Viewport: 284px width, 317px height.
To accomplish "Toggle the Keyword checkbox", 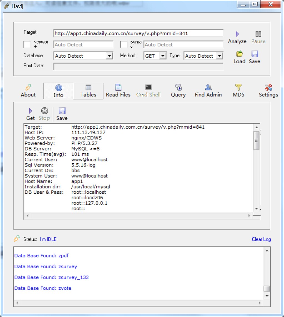I will tap(27, 44).
